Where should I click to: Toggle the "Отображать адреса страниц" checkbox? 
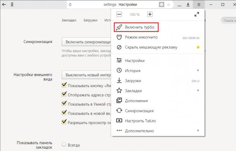[64, 94]
